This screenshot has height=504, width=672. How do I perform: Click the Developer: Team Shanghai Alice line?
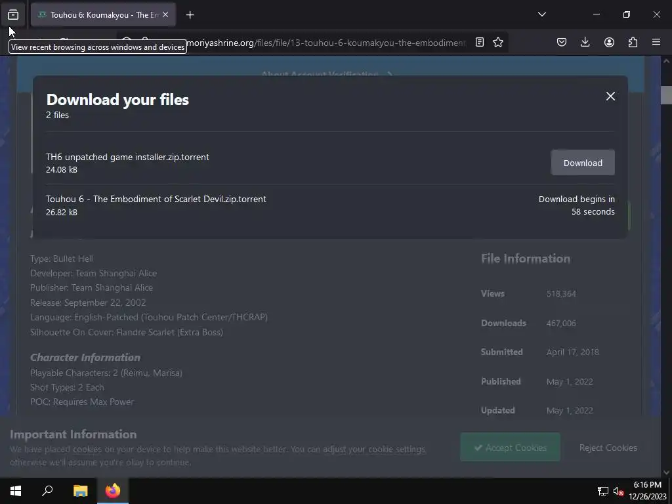coord(93,273)
